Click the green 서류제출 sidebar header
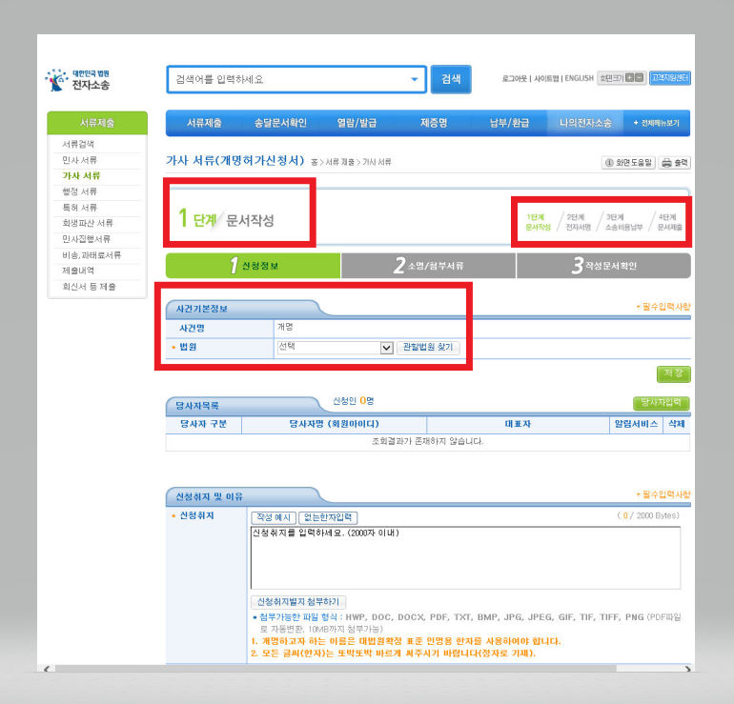The width and height of the screenshot is (734, 704). [x=97, y=123]
